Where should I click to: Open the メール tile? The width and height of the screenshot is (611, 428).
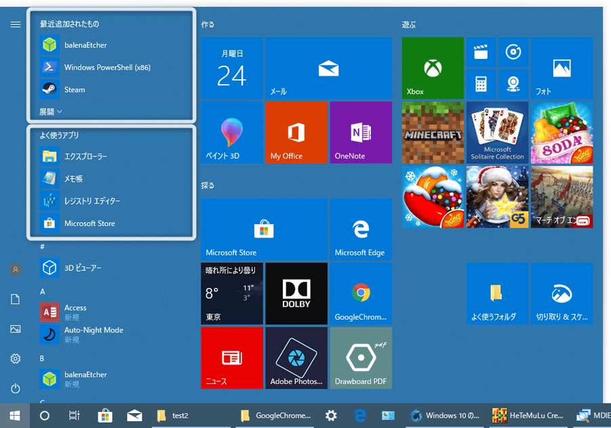[328, 68]
